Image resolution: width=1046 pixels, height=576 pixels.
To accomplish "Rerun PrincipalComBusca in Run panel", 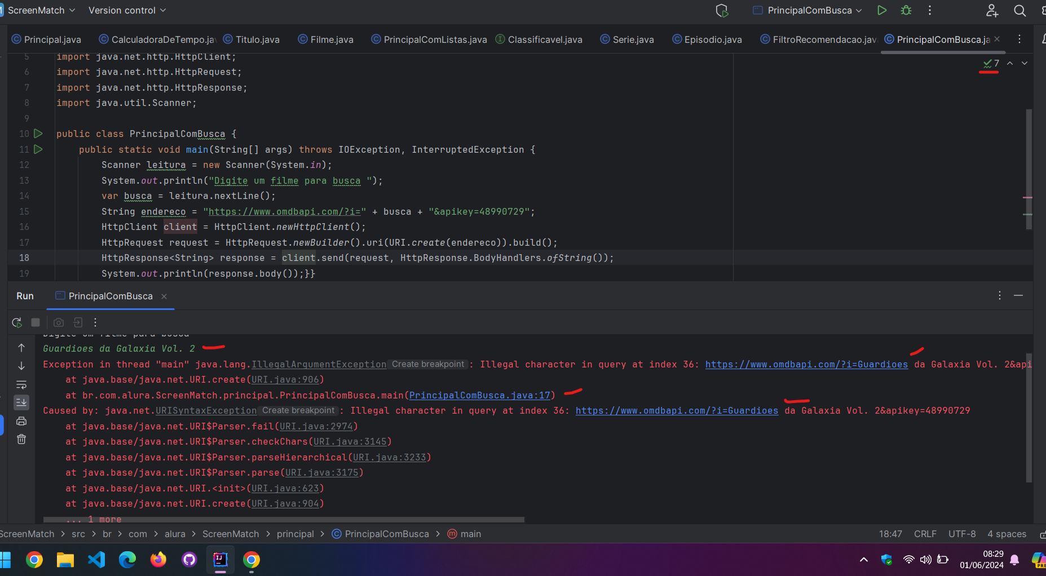I will pyautogui.click(x=17, y=322).
